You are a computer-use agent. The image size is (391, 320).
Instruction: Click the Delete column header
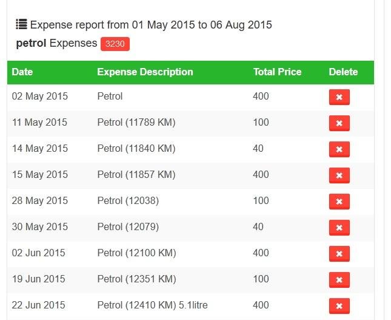coord(343,72)
